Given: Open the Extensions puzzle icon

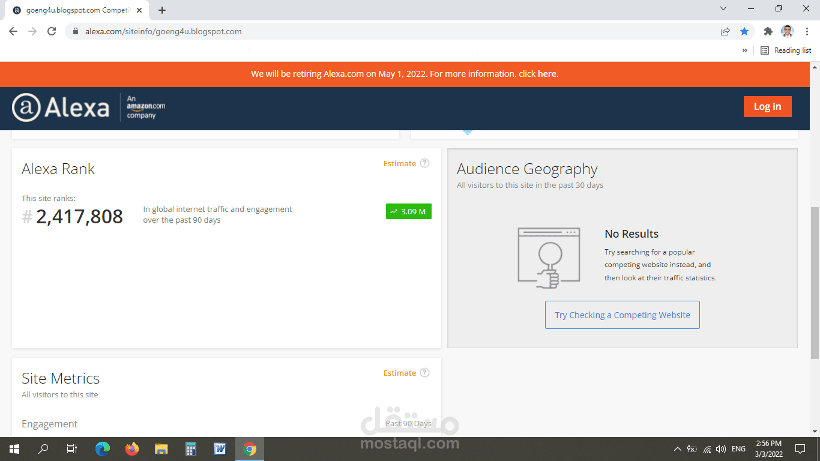Looking at the screenshot, I should coord(768,31).
